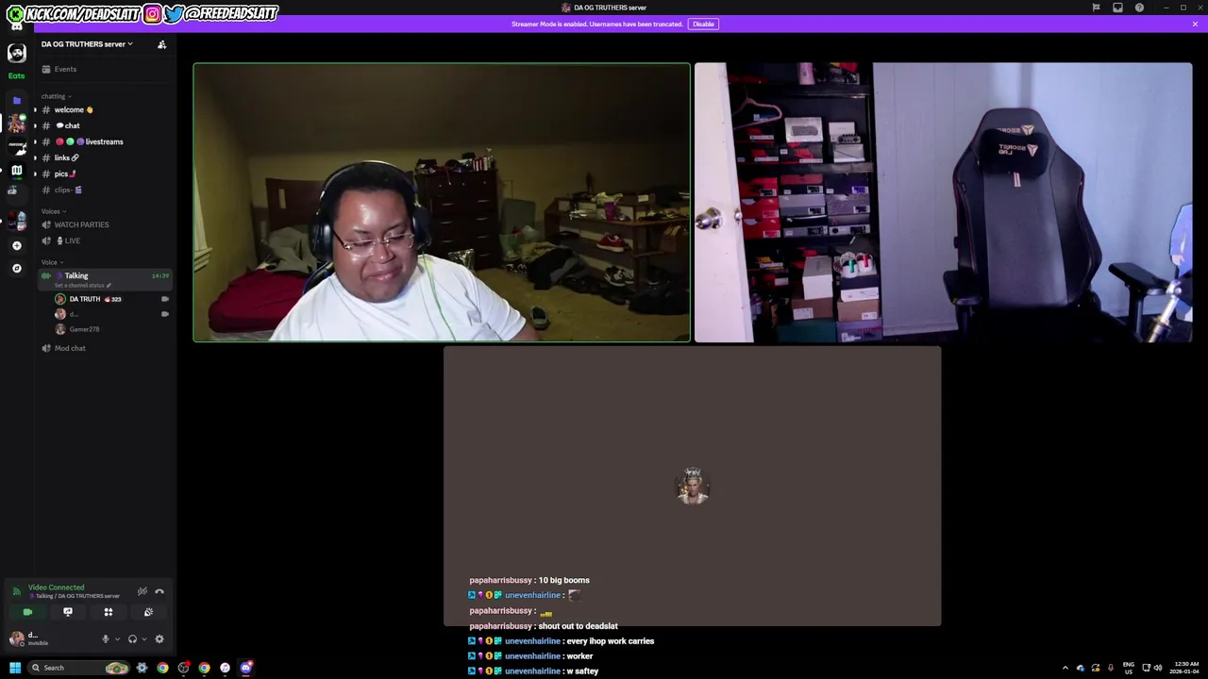Focus the streamer webcam video tile

(x=442, y=203)
